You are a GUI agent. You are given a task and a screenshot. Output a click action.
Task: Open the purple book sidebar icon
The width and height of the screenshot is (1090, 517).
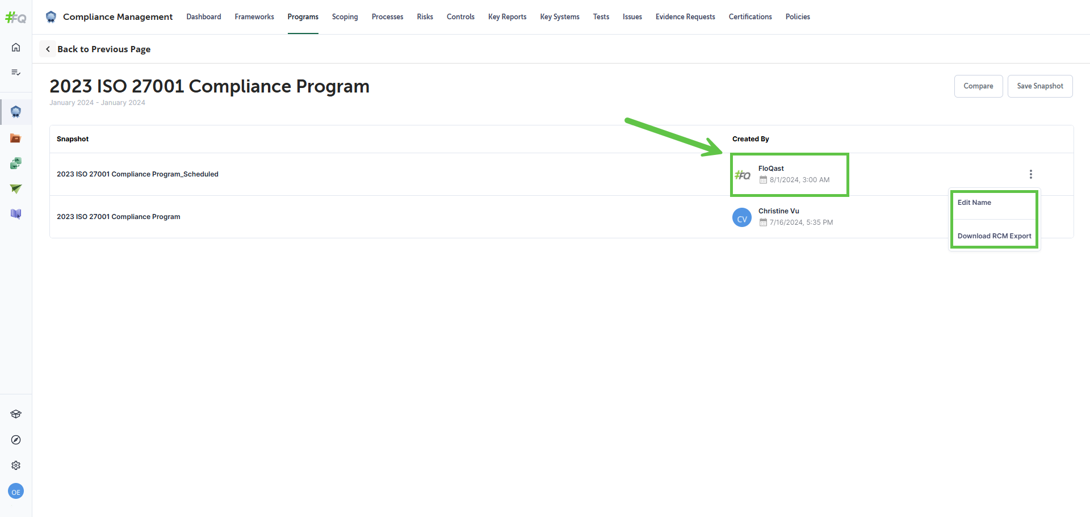(16, 214)
